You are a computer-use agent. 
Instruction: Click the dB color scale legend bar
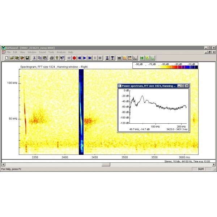click(x=166, y=67)
